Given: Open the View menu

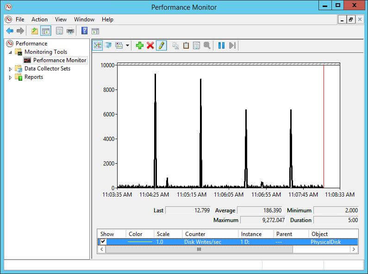Looking at the screenshot, I should coord(61,19).
